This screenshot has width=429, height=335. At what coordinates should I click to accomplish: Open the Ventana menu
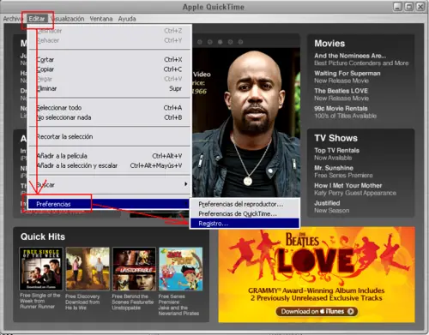tap(101, 19)
